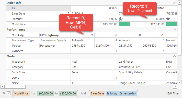Click the horizontal scrollbar right arrow

coord(175,87)
